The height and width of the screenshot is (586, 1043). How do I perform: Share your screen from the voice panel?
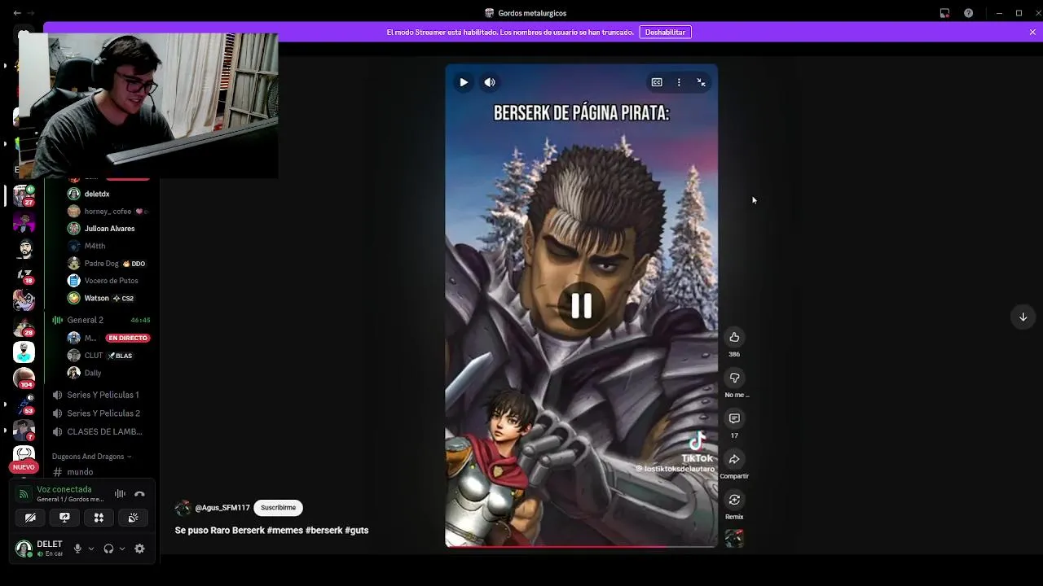[x=64, y=518]
